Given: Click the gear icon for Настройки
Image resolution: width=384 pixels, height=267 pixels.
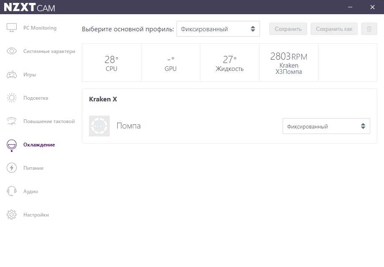Looking at the screenshot, I should coord(12,215).
